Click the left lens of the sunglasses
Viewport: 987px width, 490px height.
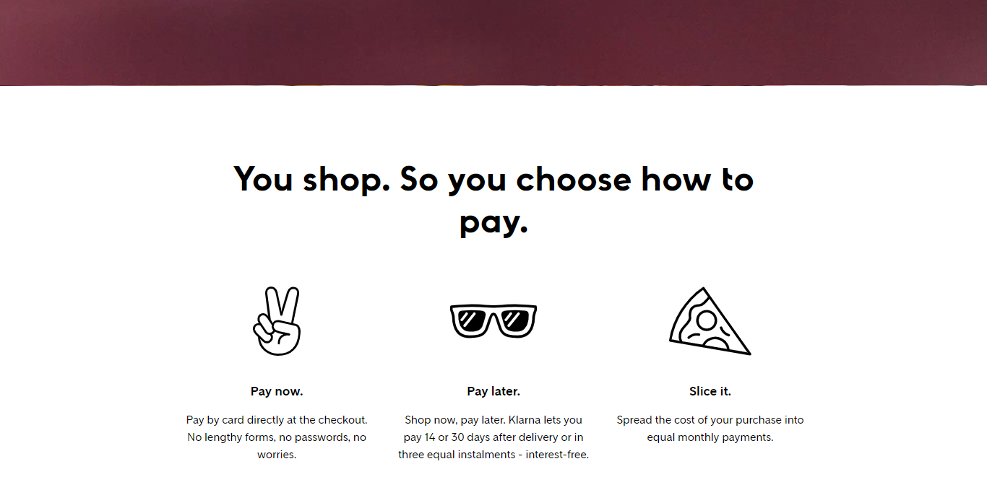pyautogui.click(x=472, y=320)
